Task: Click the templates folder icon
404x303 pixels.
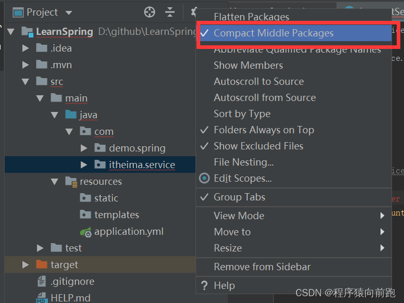Action: click(x=85, y=214)
